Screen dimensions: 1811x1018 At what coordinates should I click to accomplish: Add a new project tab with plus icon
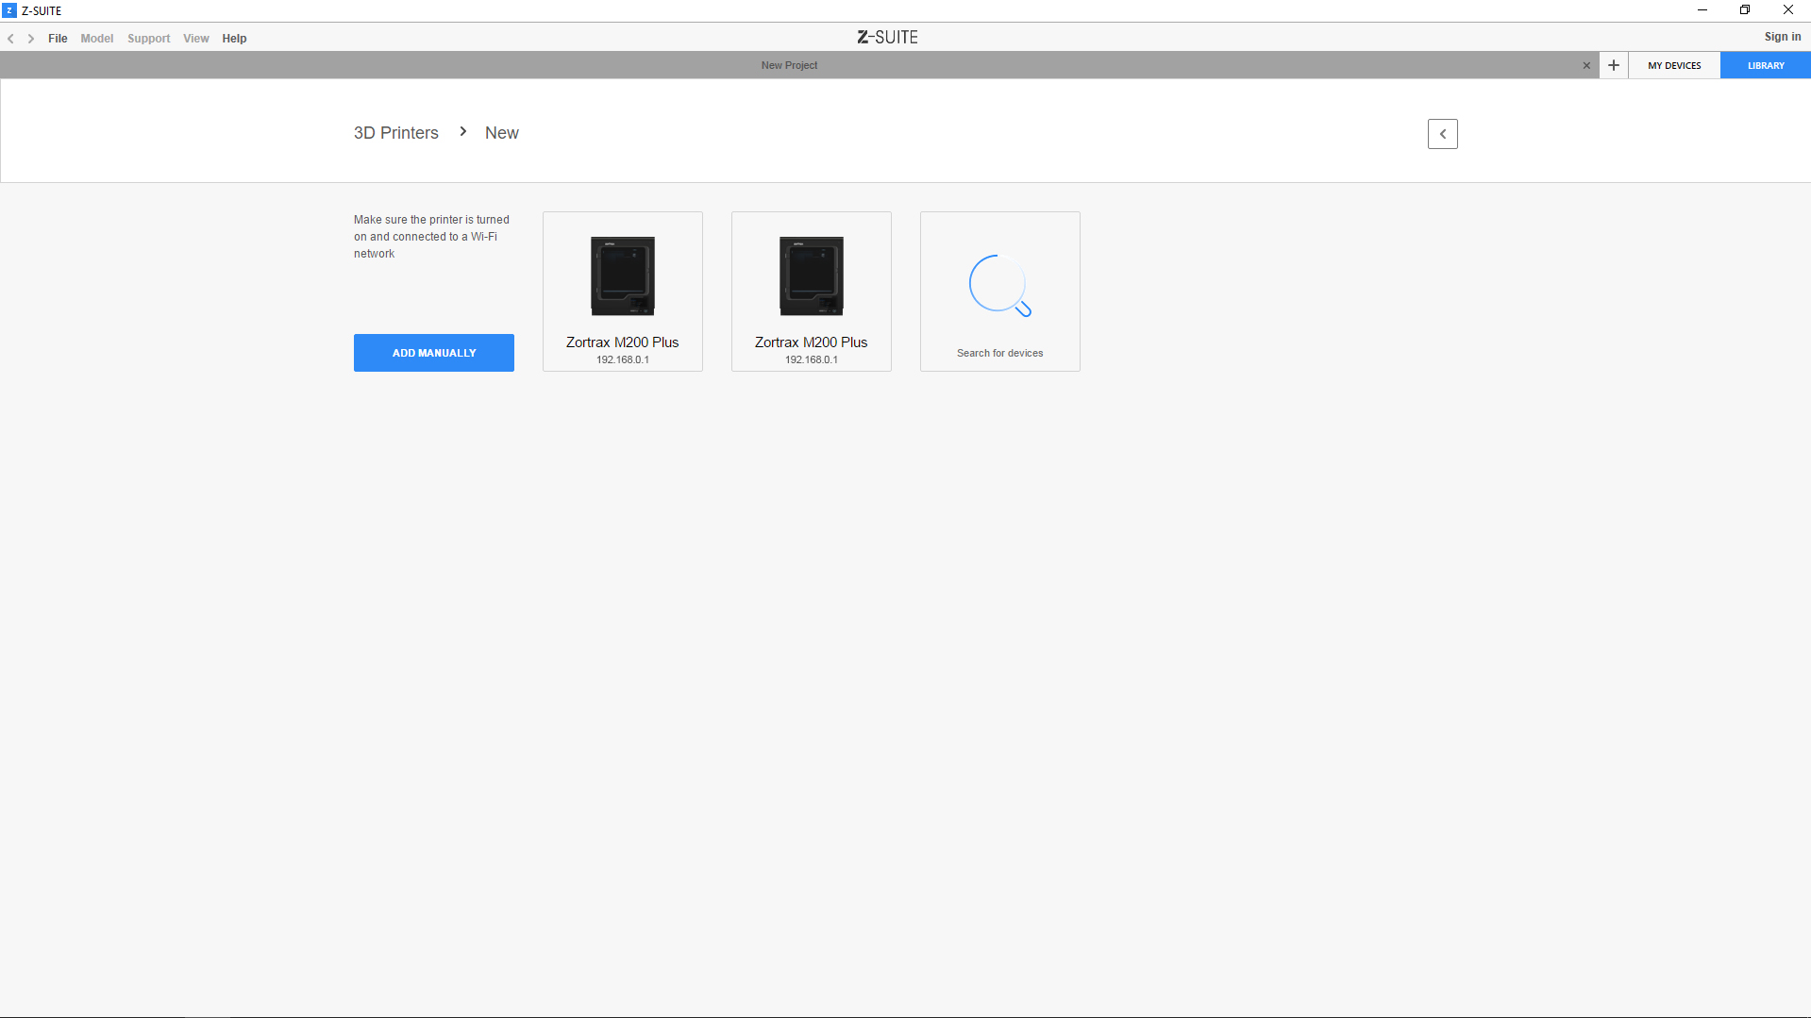coord(1614,65)
